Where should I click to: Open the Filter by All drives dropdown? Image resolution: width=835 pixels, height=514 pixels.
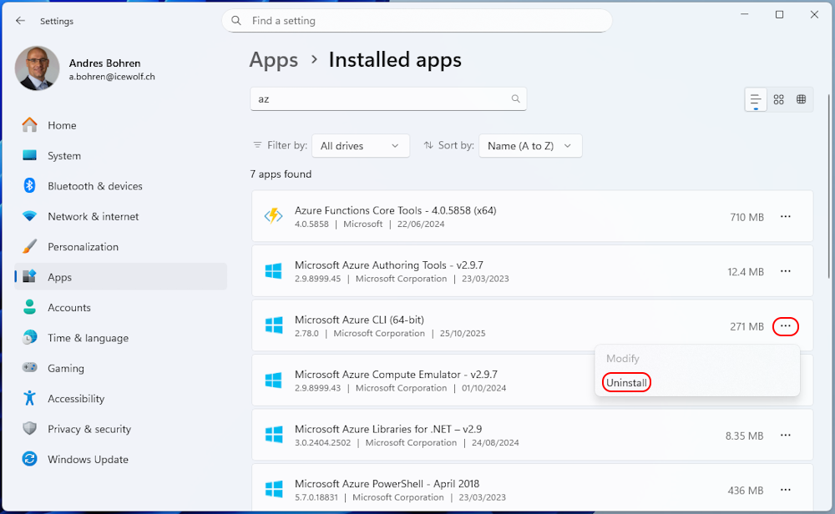coord(361,146)
